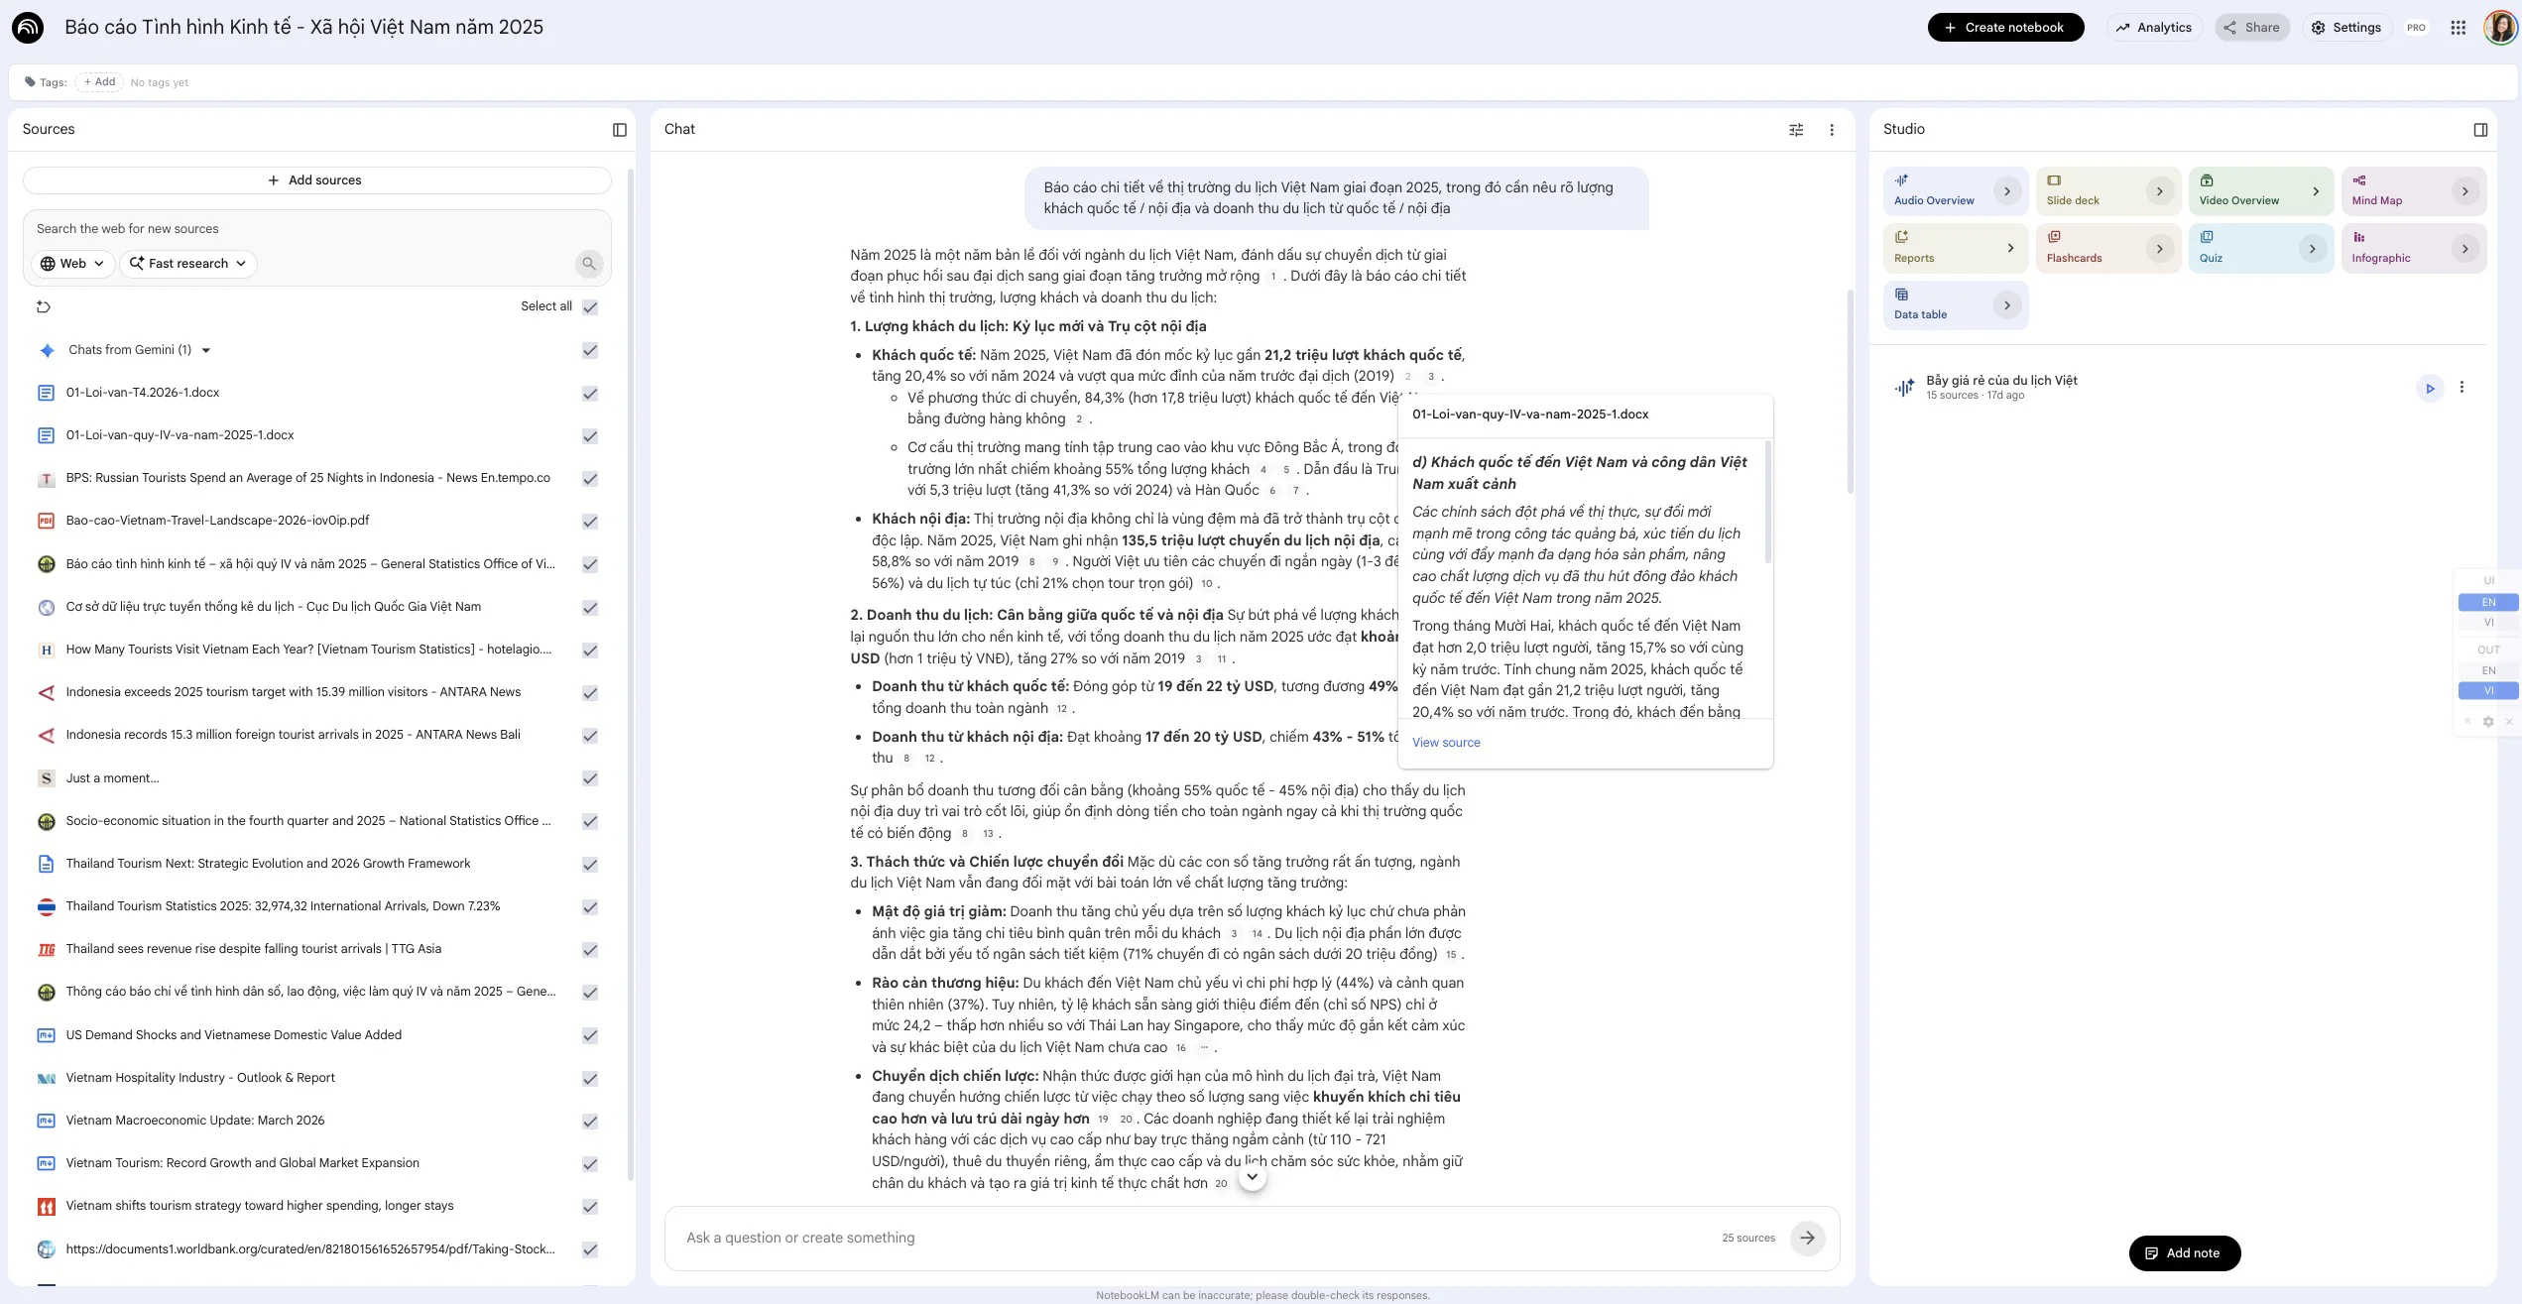The height and width of the screenshot is (1304, 2522).
Task: Click the Thailand flag source icon
Action: pos(46,906)
